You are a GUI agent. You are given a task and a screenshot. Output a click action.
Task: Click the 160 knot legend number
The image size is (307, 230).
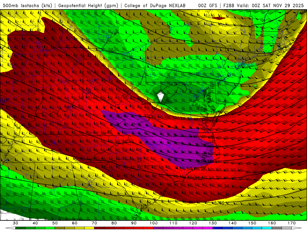pos(272,223)
